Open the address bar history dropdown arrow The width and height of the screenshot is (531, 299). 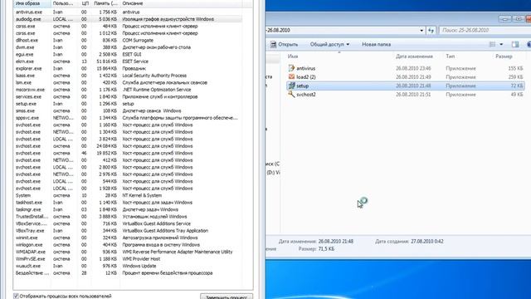tap(421, 30)
